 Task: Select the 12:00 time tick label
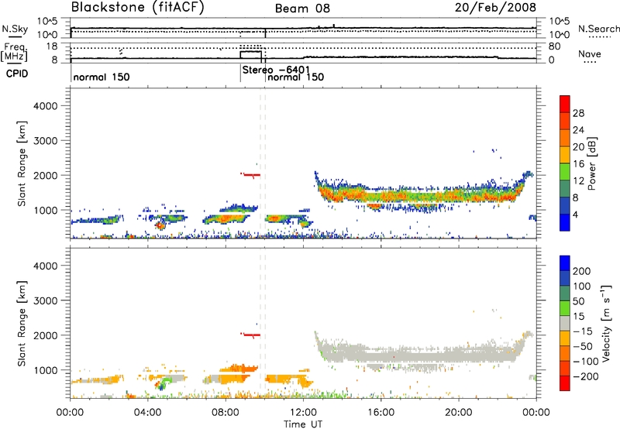coord(303,413)
